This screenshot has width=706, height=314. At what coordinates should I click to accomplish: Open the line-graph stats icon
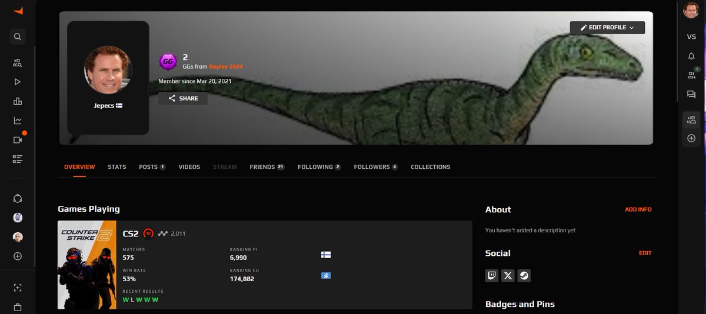click(18, 121)
